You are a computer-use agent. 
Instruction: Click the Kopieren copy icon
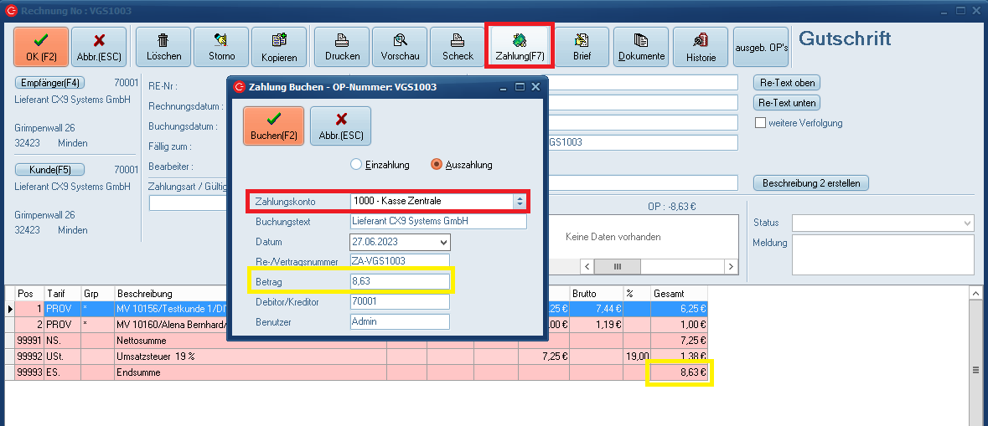click(279, 47)
